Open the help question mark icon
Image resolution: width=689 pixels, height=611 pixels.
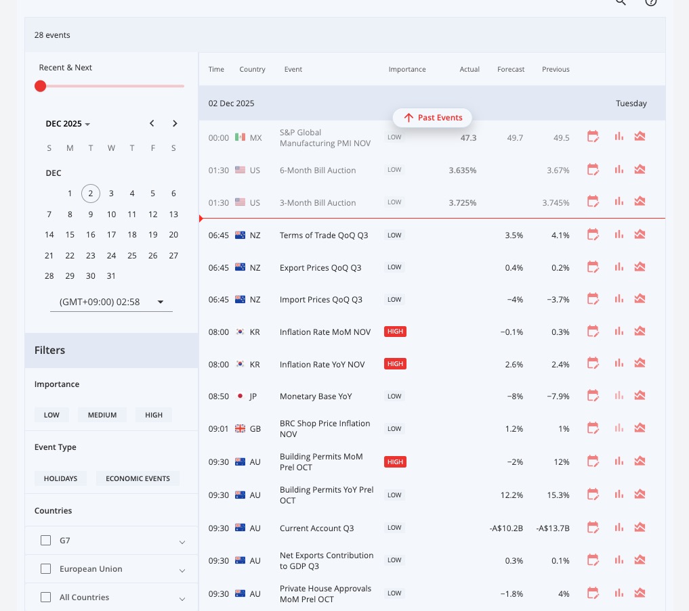[x=650, y=2]
